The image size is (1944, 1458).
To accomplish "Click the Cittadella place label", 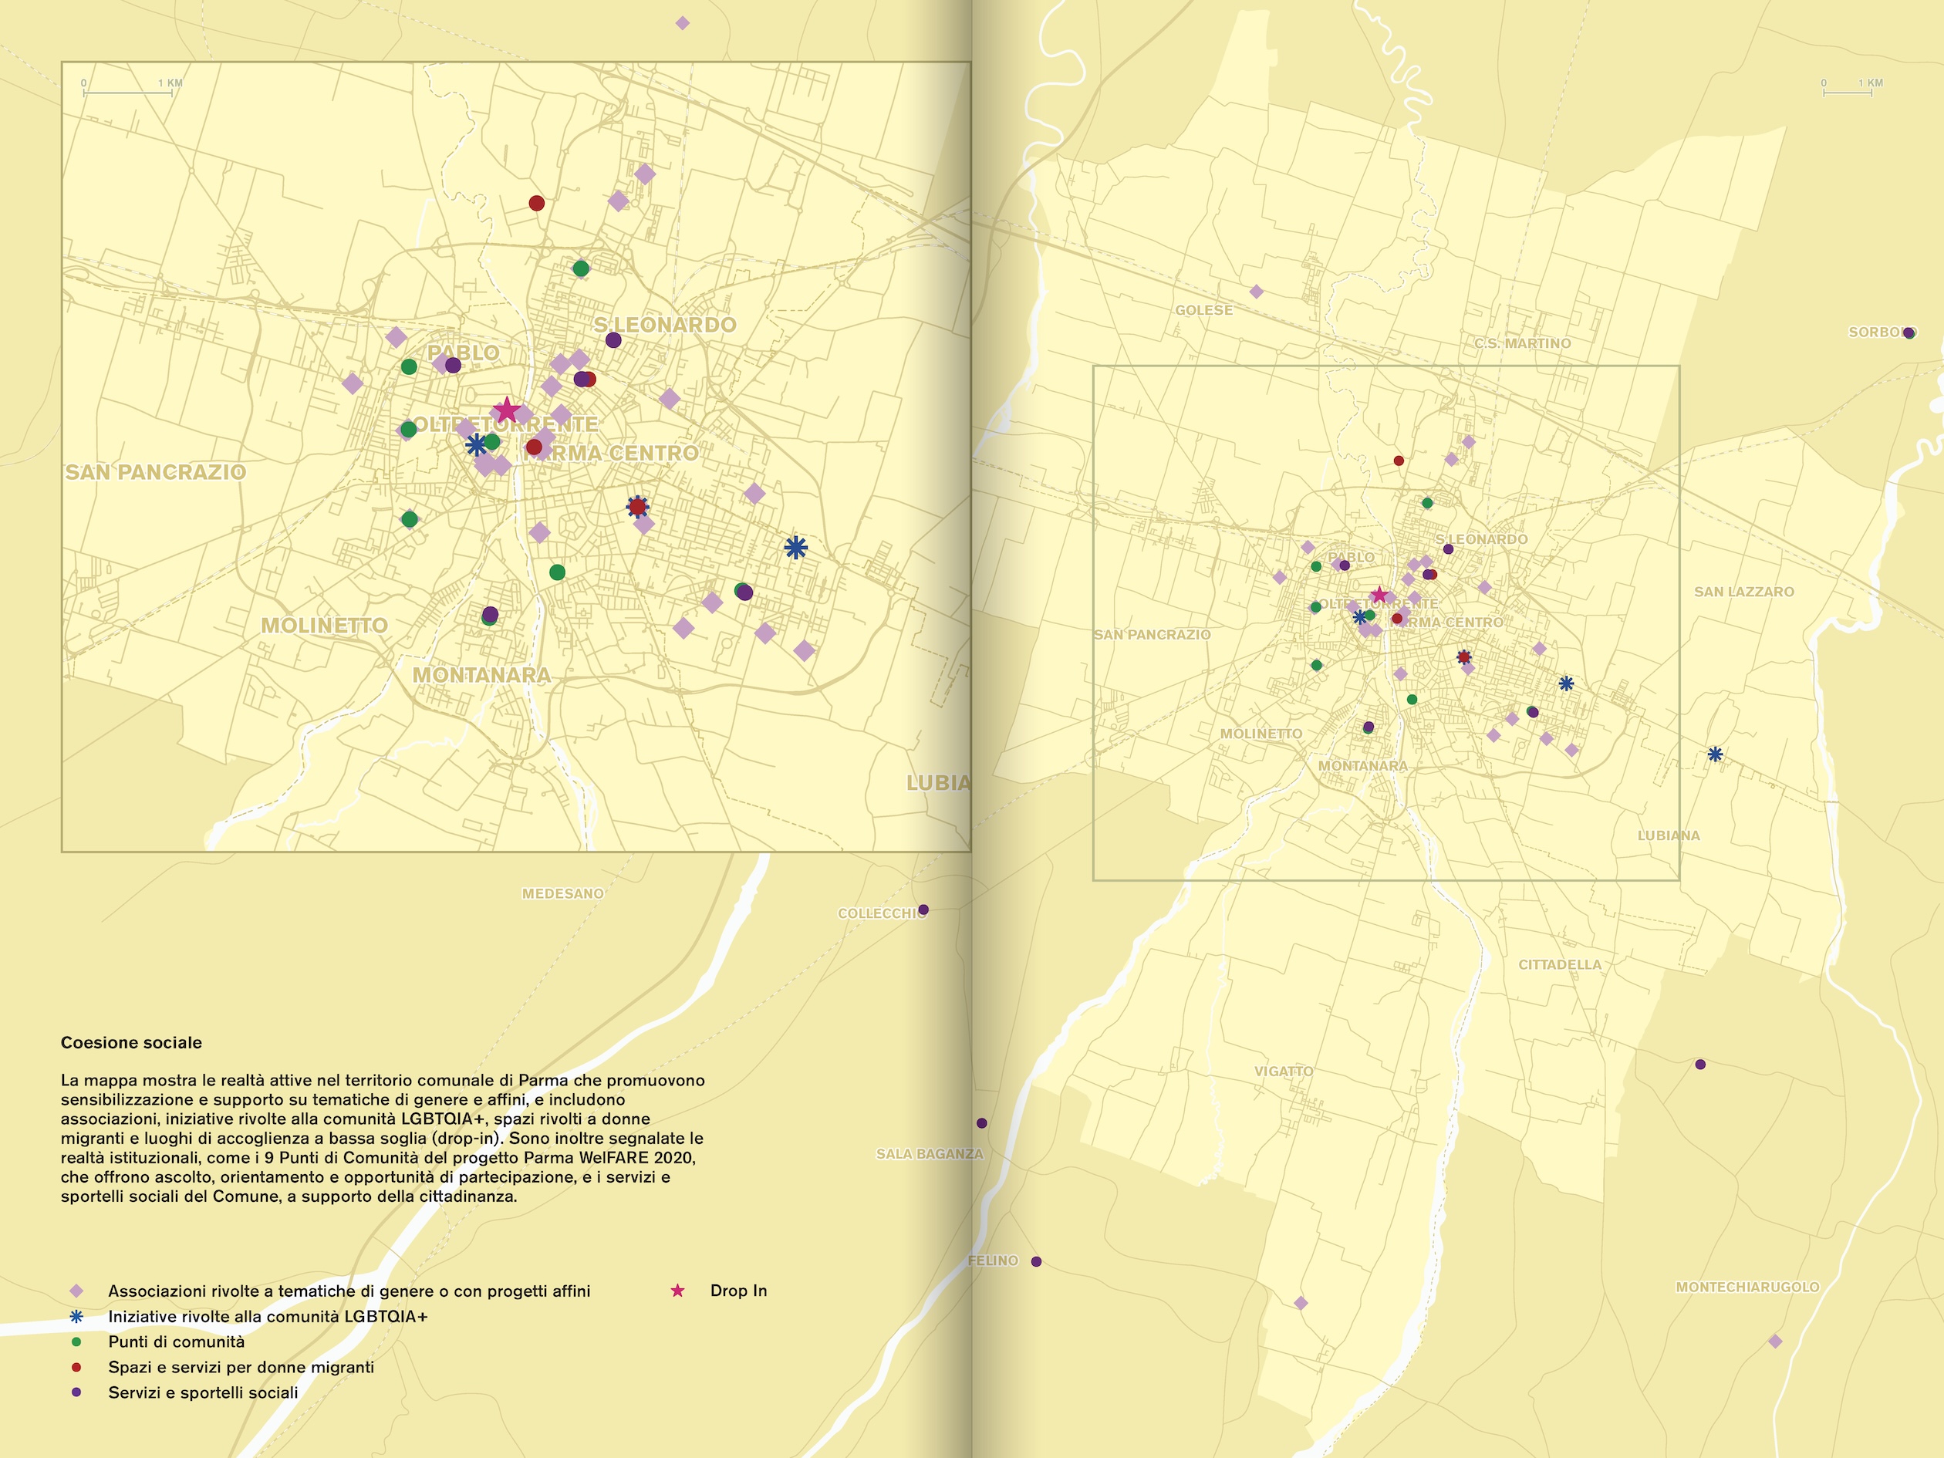I will pos(1559,964).
